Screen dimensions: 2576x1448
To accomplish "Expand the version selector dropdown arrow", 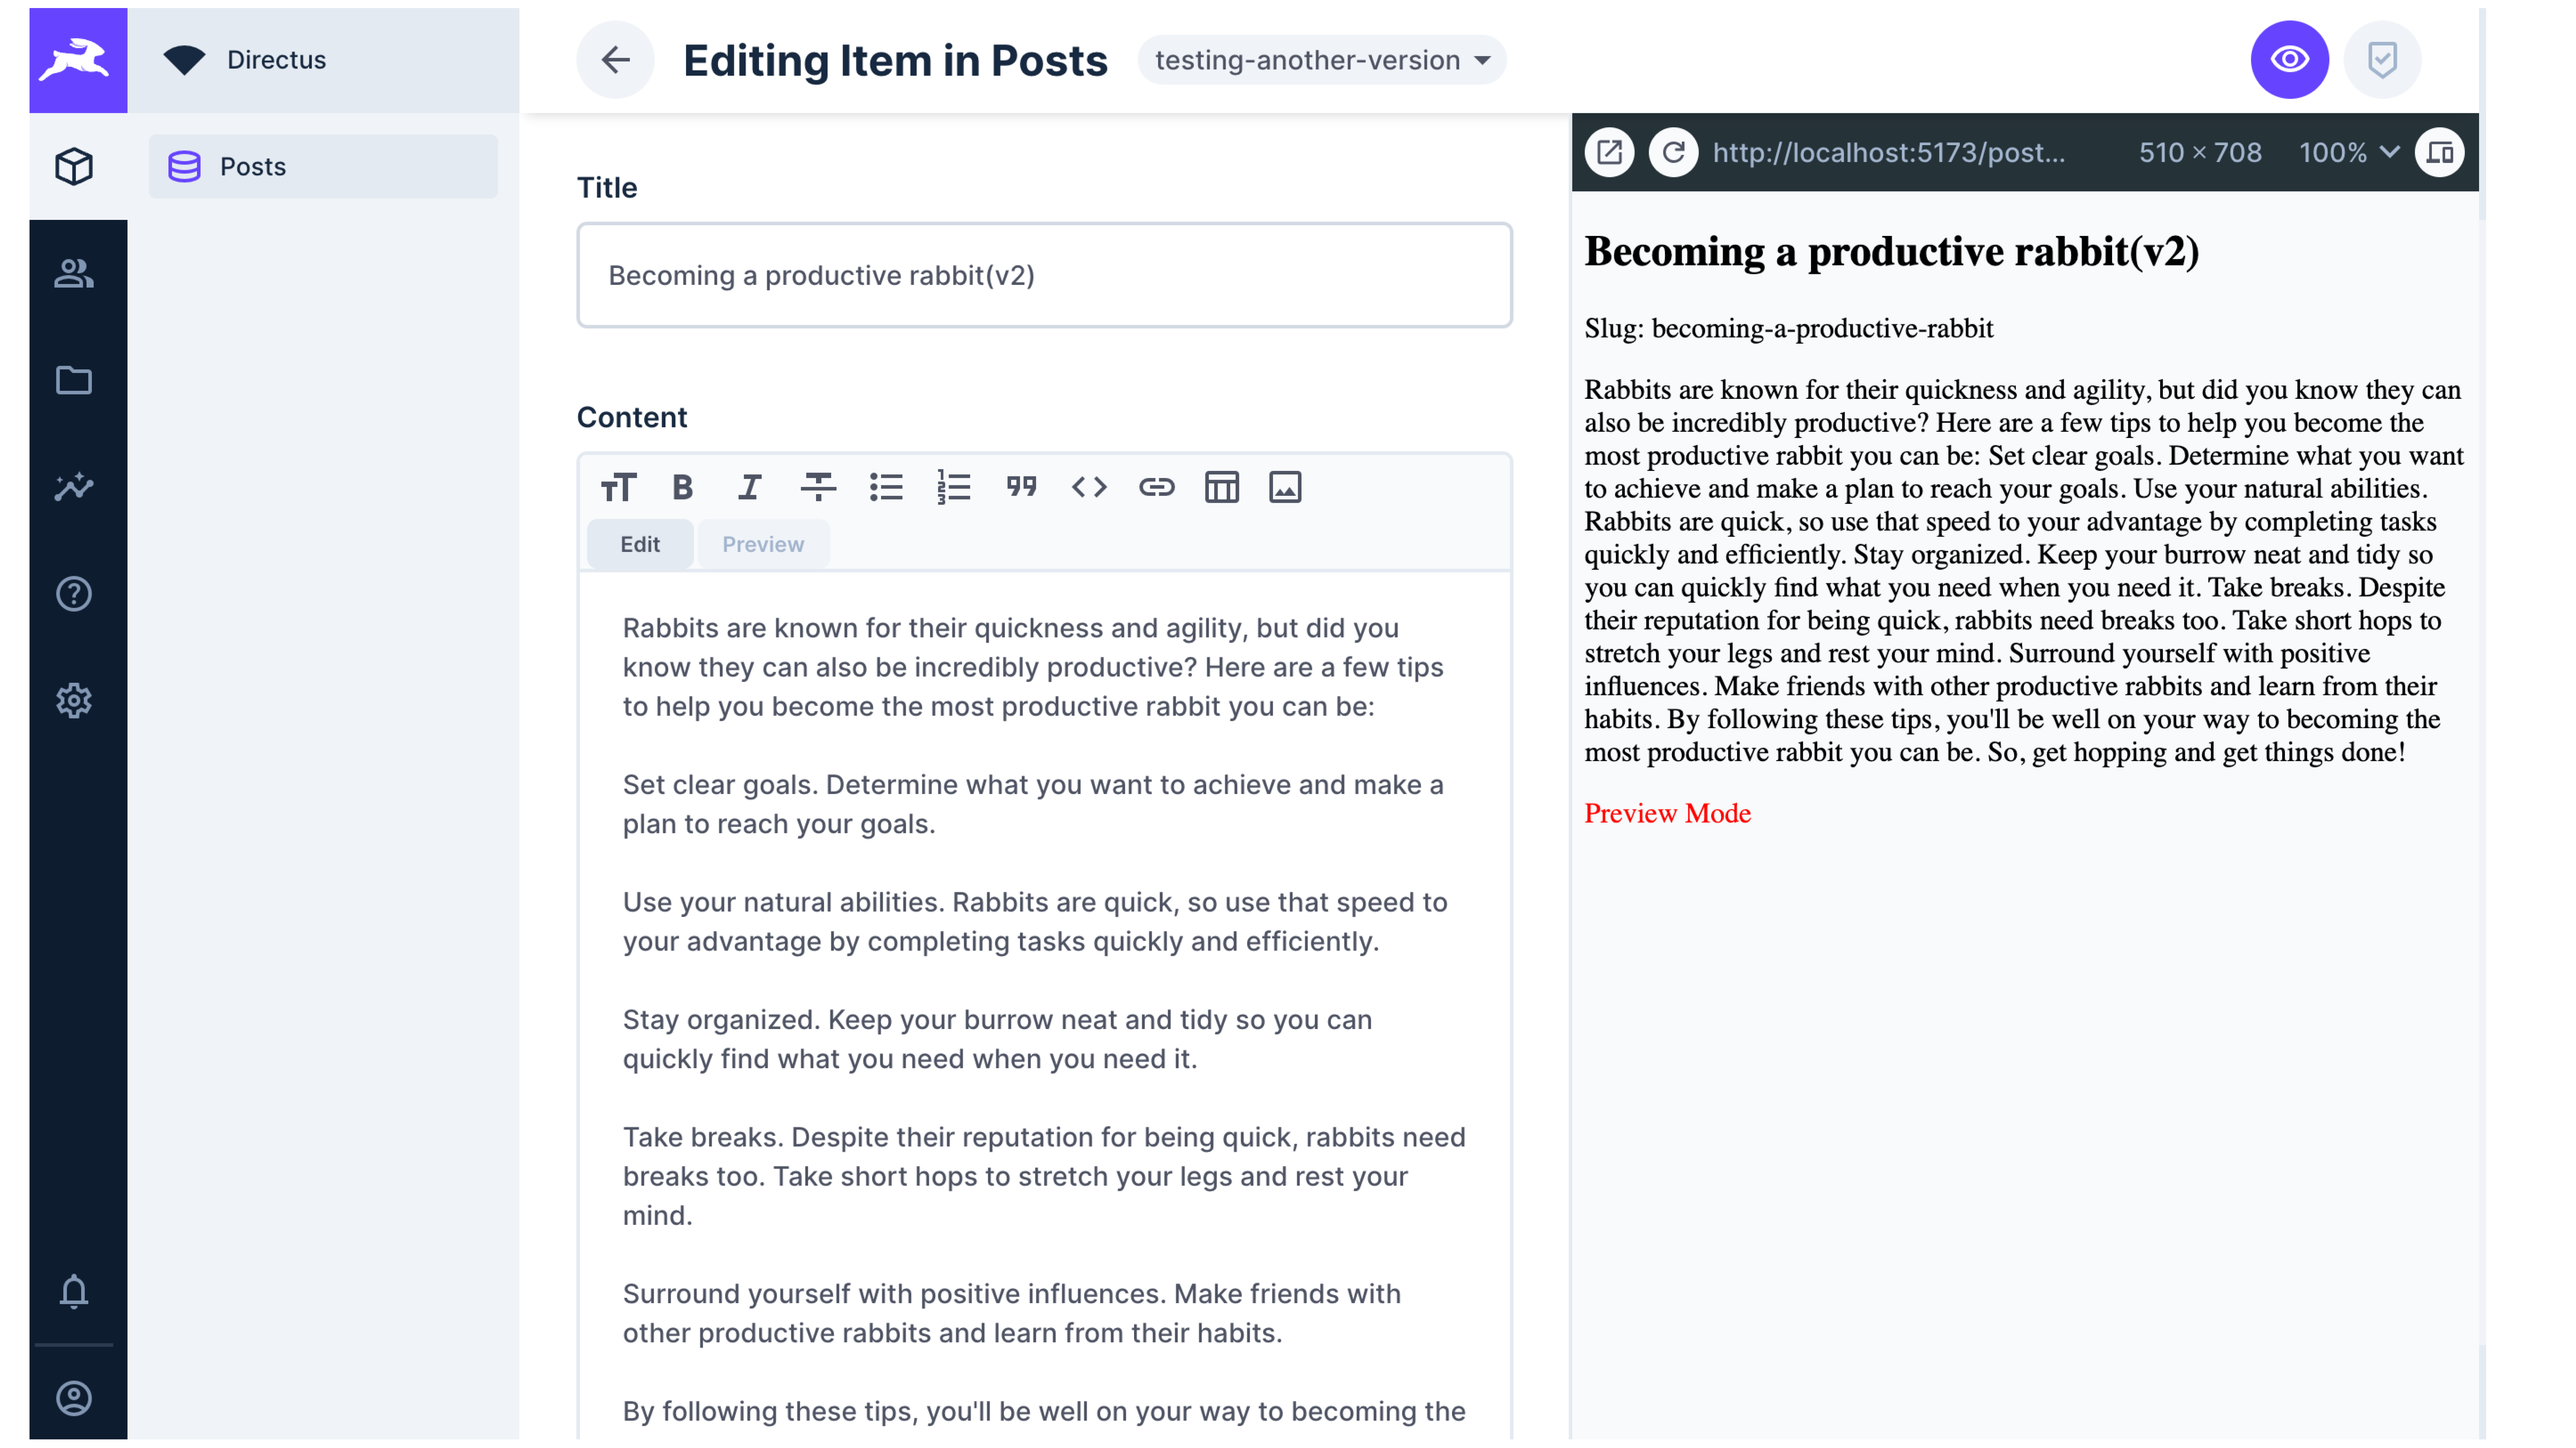I will (x=1483, y=58).
